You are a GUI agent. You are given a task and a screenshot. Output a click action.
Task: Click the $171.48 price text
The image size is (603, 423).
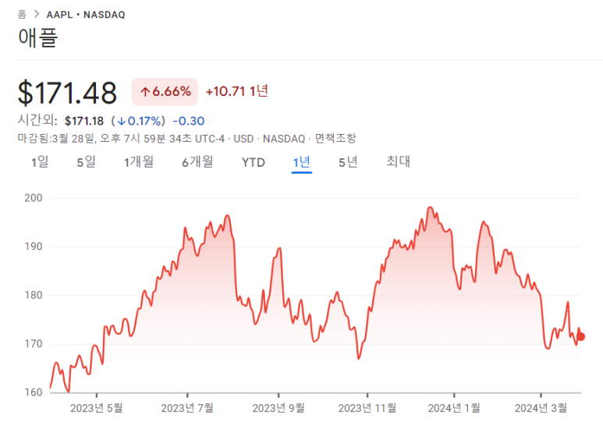pos(67,93)
